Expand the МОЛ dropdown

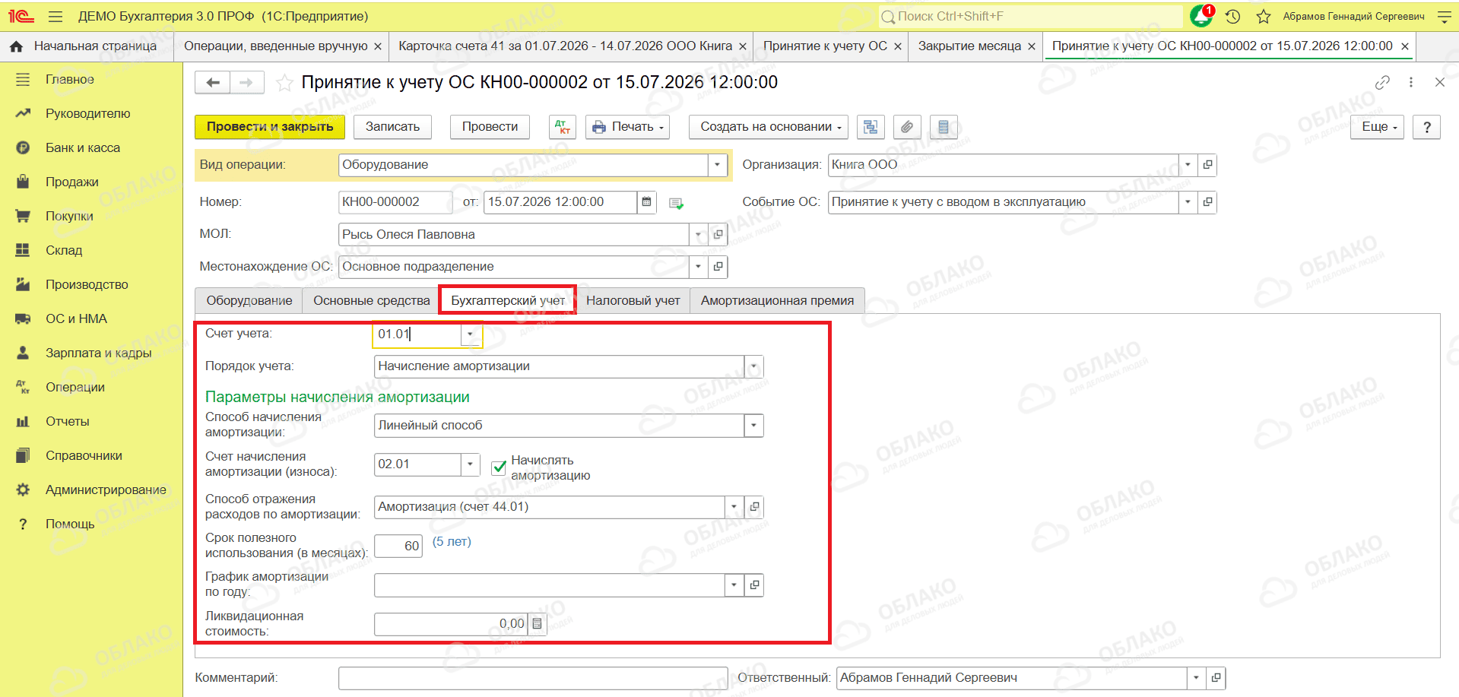click(x=698, y=235)
